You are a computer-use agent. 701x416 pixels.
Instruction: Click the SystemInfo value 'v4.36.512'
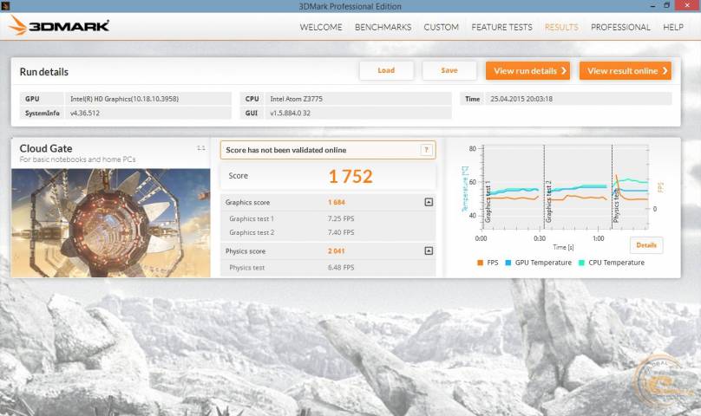[x=84, y=113]
